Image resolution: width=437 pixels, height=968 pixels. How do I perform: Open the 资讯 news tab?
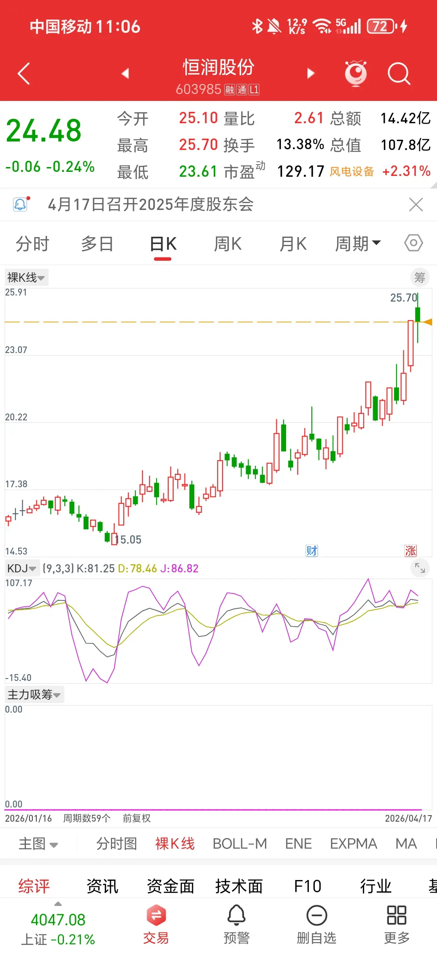pos(102,886)
